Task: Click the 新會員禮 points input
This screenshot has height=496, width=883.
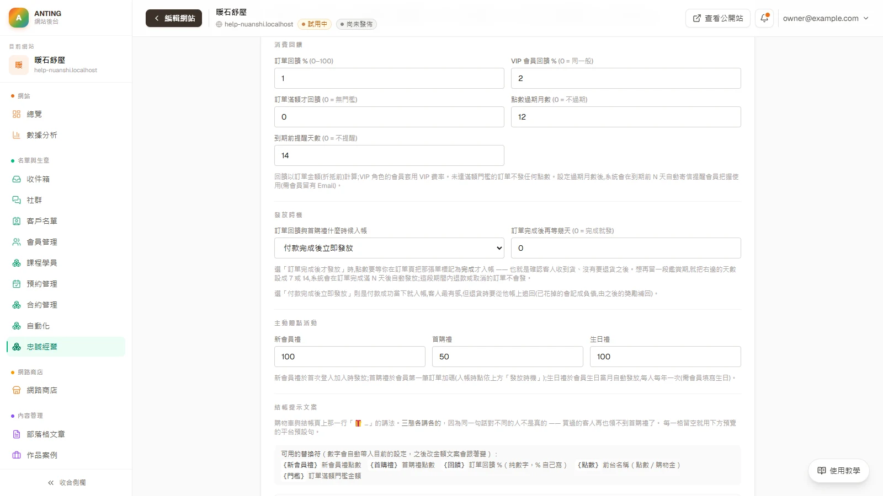Action: [x=350, y=357]
